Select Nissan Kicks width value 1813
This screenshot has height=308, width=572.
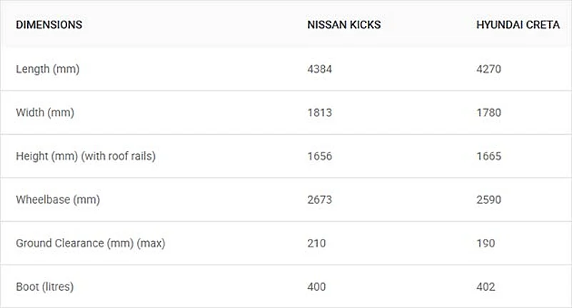pos(319,113)
